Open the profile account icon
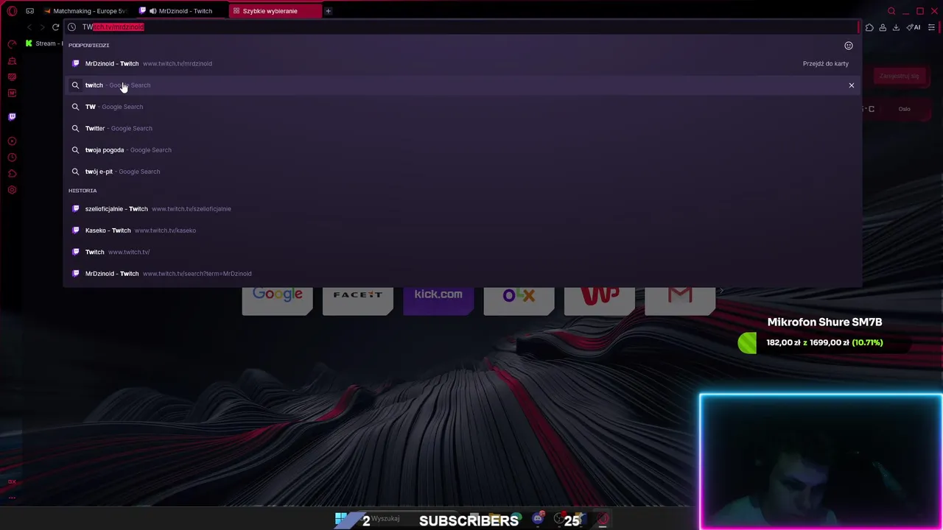The image size is (943, 530). coord(883,27)
